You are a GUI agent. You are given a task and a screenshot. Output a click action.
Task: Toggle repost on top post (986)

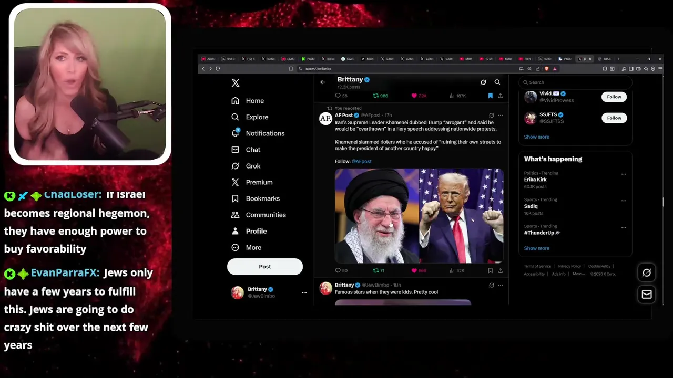[380, 96]
